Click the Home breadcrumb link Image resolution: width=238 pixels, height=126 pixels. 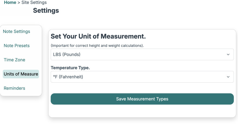point(10,3)
